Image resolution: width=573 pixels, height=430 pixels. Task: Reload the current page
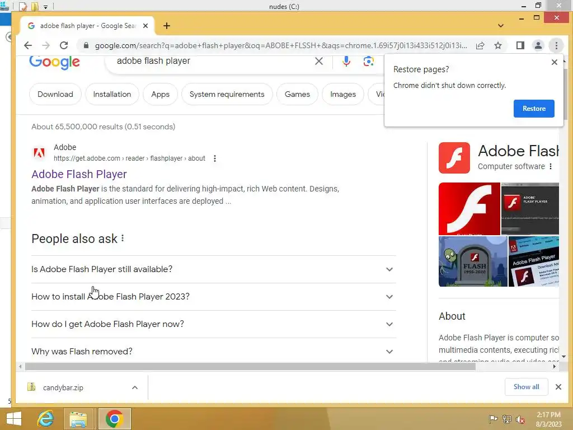coord(64,45)
